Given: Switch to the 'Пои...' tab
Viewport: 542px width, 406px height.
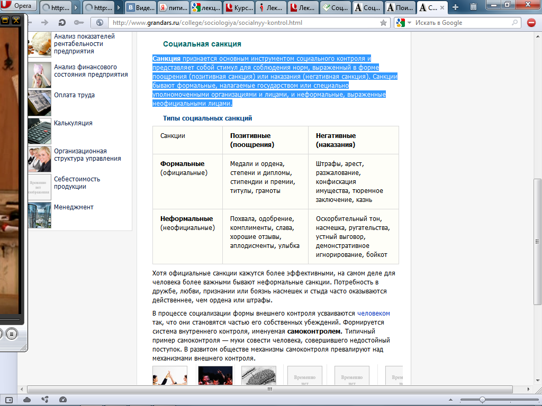Looking at the screenshot, I should (400, 7).
